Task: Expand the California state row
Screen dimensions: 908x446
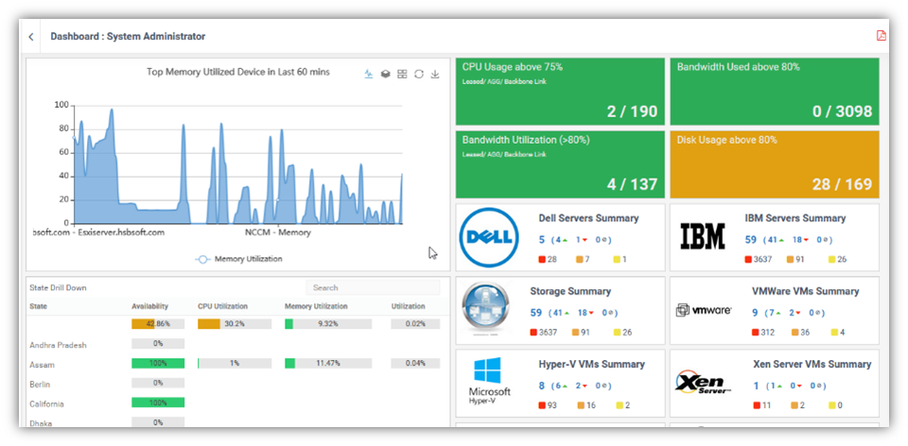Action: click(47, 403)
